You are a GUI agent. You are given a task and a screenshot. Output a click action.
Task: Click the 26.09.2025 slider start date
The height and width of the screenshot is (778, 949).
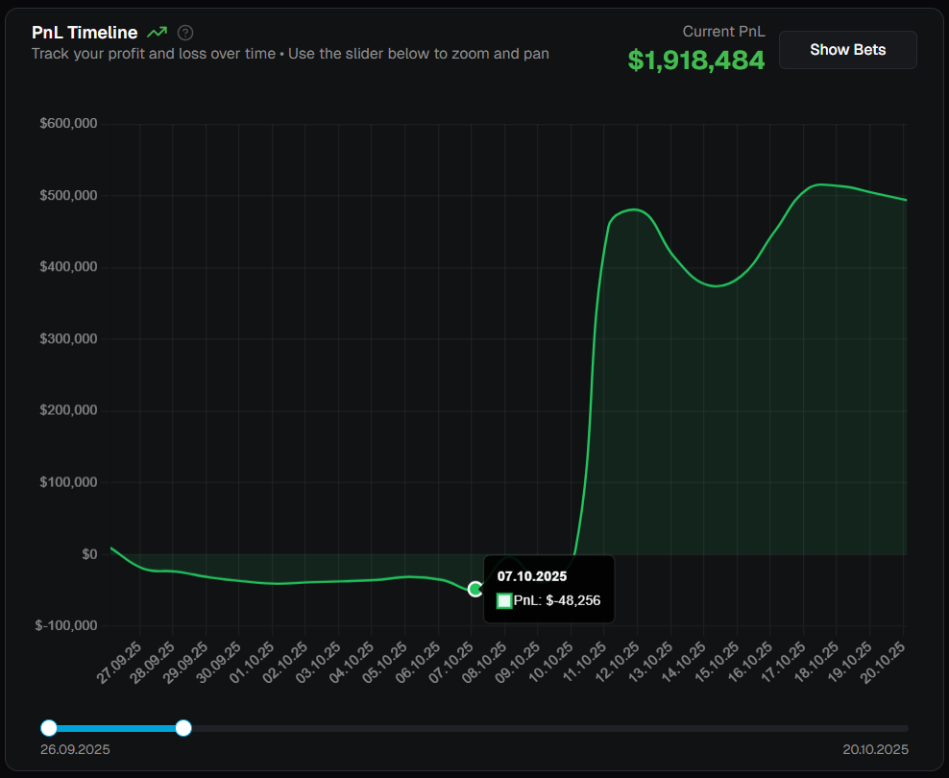(x=75, y=749)
